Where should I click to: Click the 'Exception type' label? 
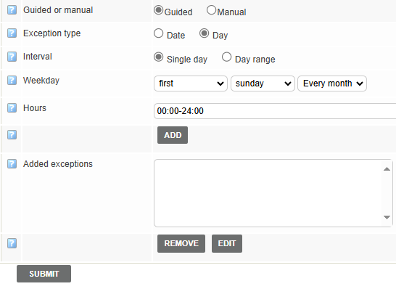(51, 33)
